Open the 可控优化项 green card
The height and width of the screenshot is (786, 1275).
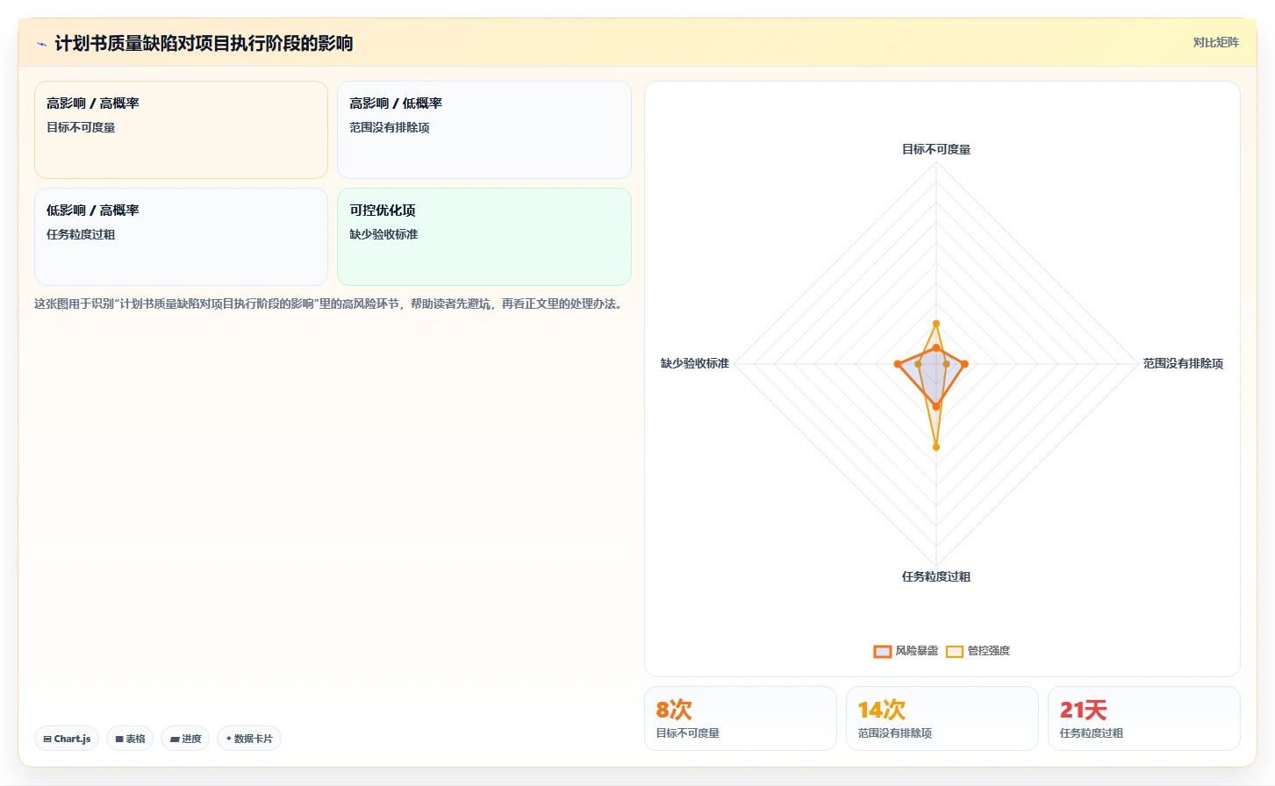484,237
